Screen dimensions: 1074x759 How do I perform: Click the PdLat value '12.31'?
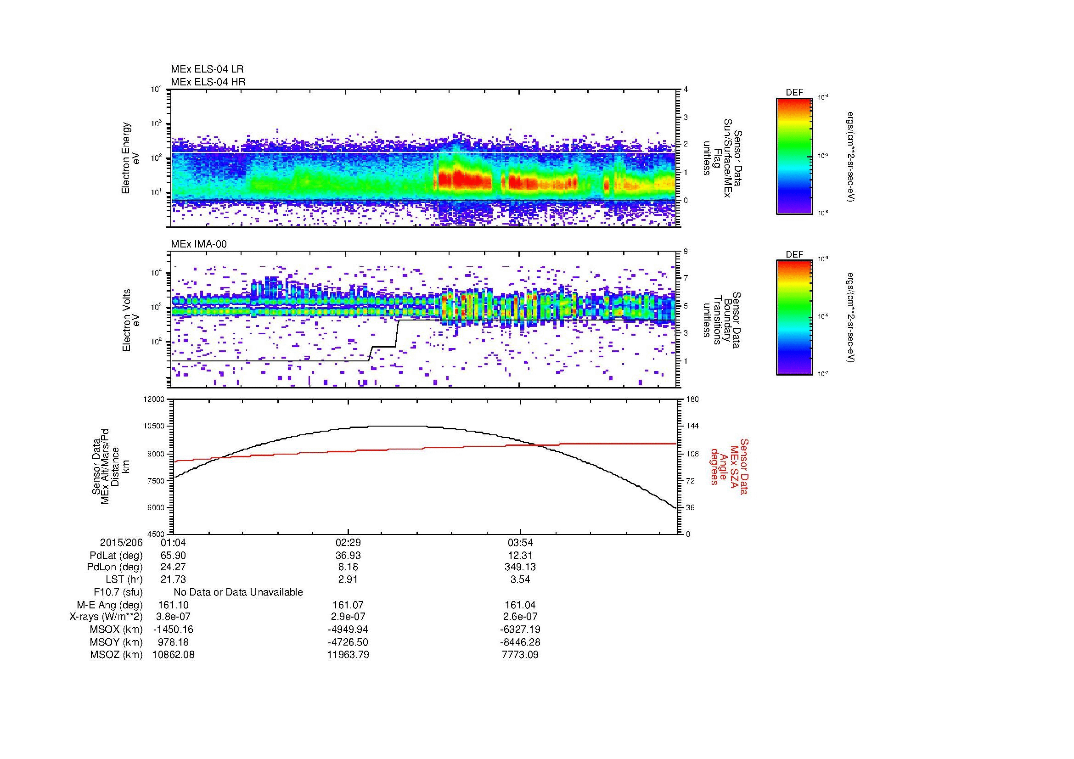click(520, 556)
